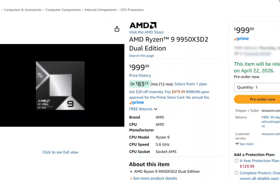The height and width of the screenshot is (180, 280).
Task: Expand See more product details
Action: point(155,178)
